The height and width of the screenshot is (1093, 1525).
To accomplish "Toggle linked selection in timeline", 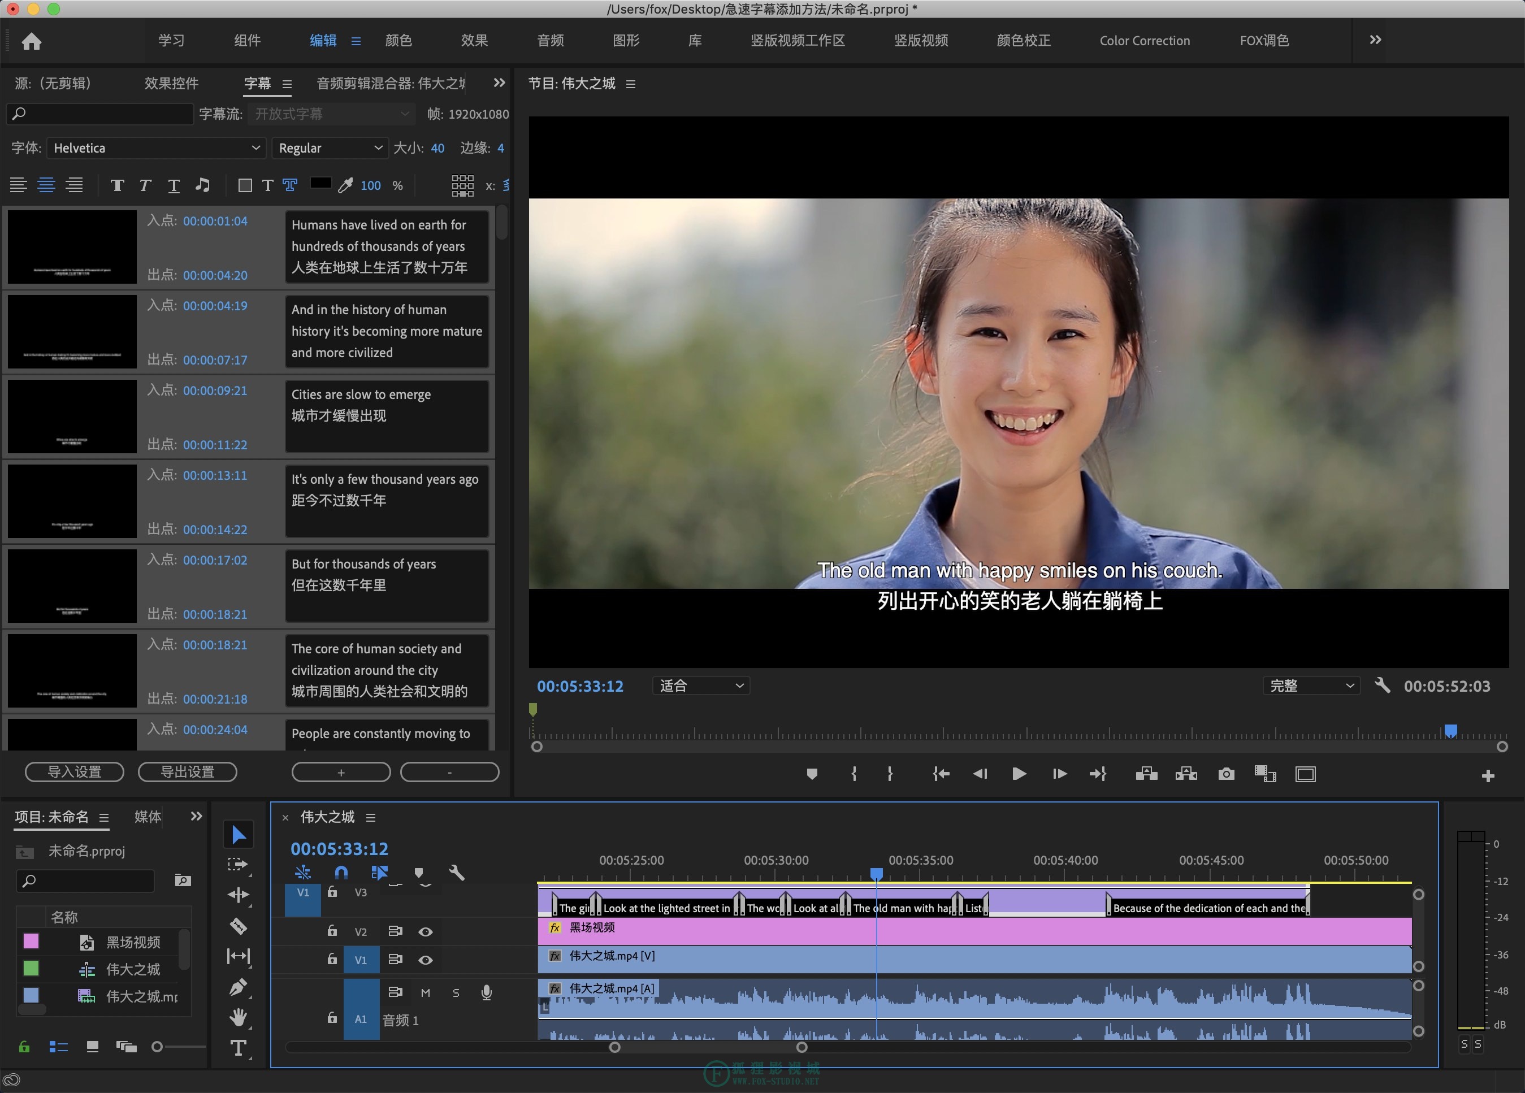I will click(379, 873).
